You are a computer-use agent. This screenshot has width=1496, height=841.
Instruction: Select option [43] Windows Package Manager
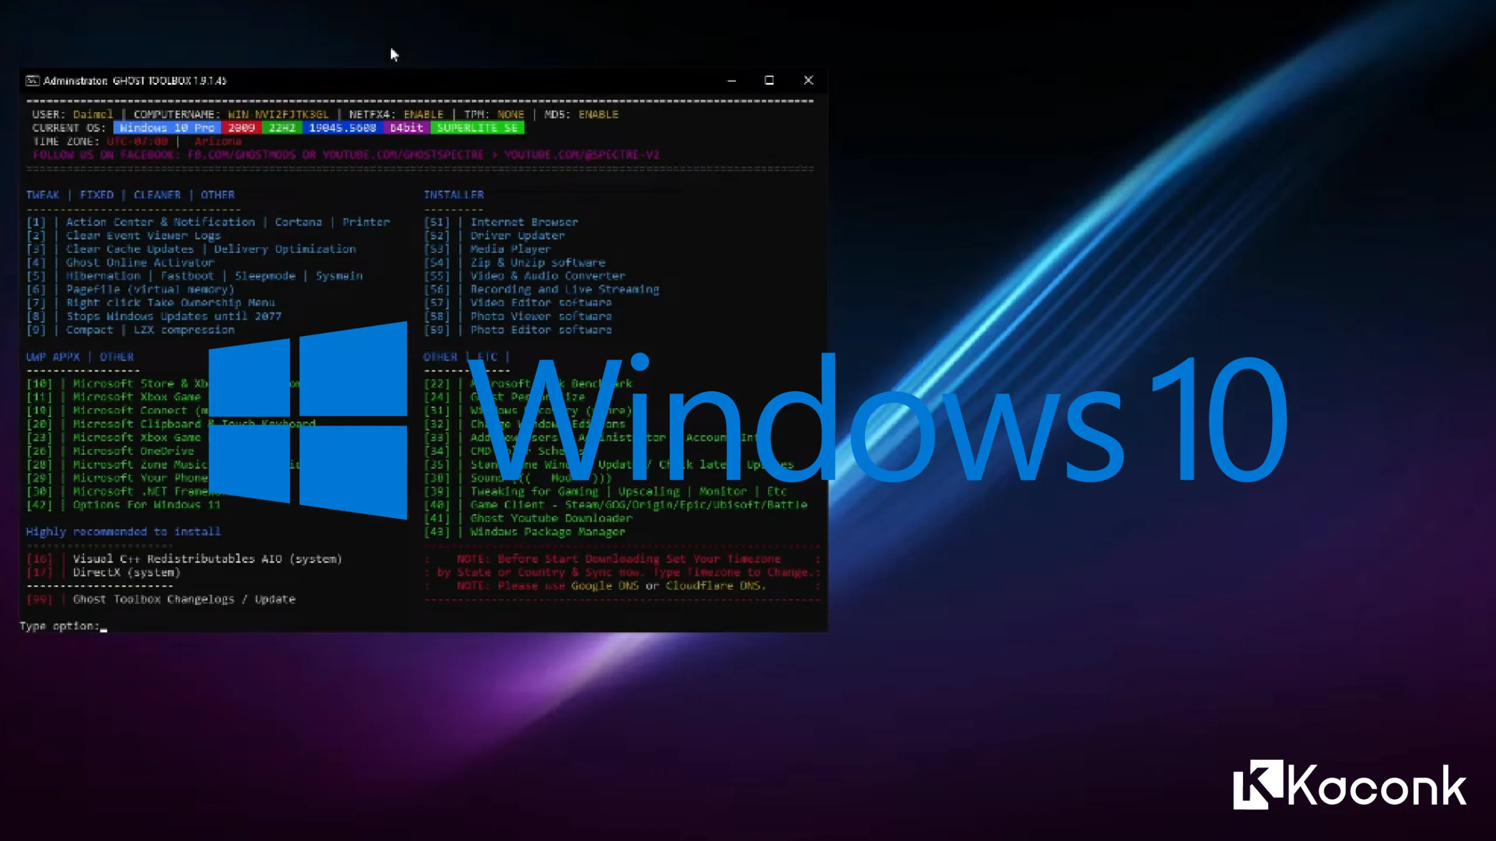548,531
